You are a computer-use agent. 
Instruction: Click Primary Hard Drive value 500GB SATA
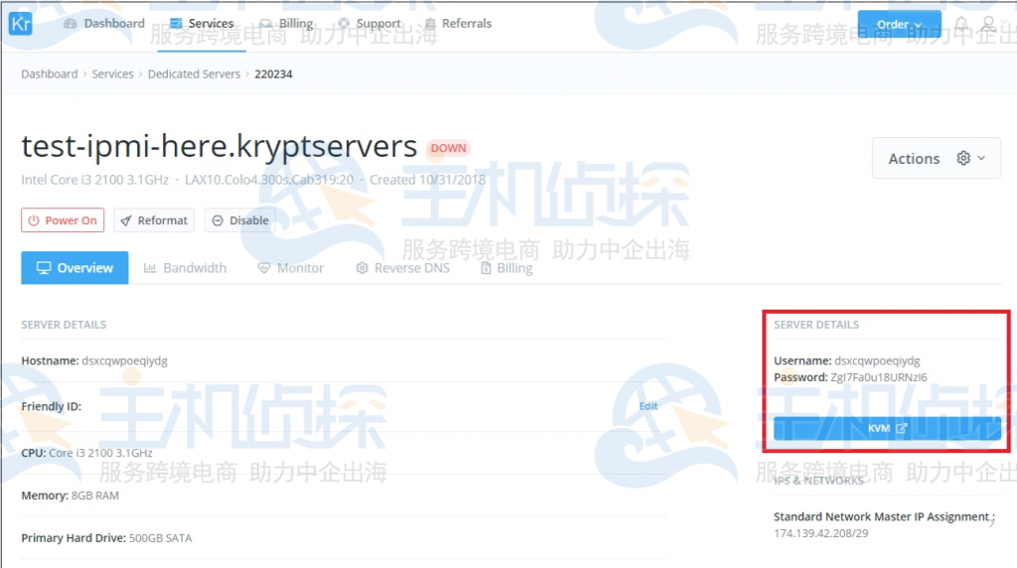tap(160, 538)
